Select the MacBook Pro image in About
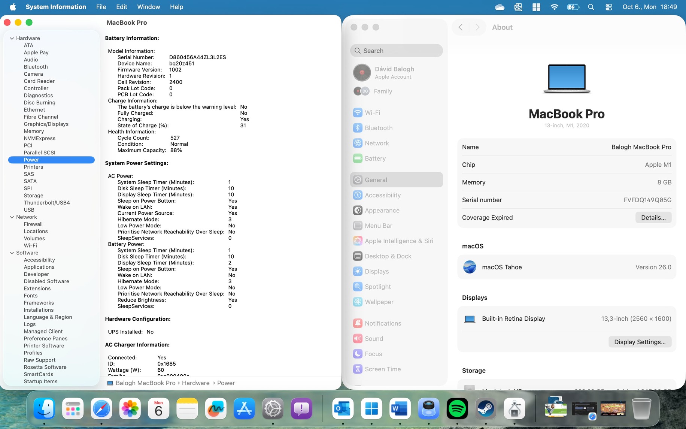686x429 pixels. pos(567,79)
